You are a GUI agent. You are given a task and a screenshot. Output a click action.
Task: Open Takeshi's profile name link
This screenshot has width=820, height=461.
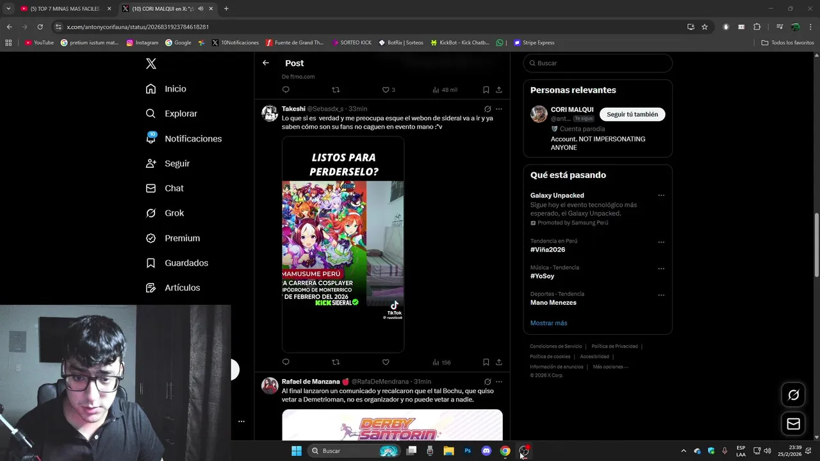point(293,109)
